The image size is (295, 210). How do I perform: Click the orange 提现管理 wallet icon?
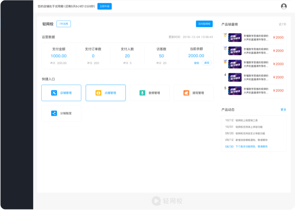[x=186, y=93]
